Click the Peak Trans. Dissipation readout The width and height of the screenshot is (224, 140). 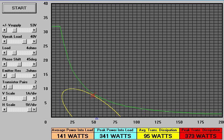click(201, 133)
